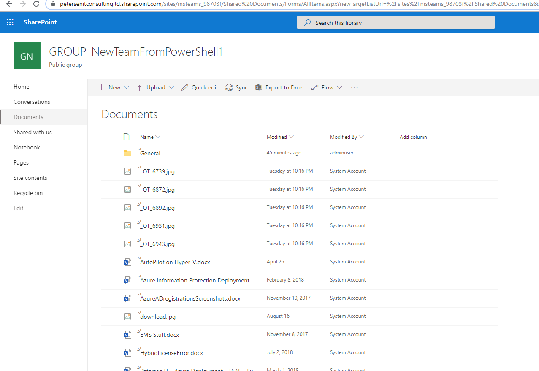Image resolution: width=539 pixels, height=371 pixels.
Task: Open EMS Stuff.docx
Action: [x=160, y=335]
